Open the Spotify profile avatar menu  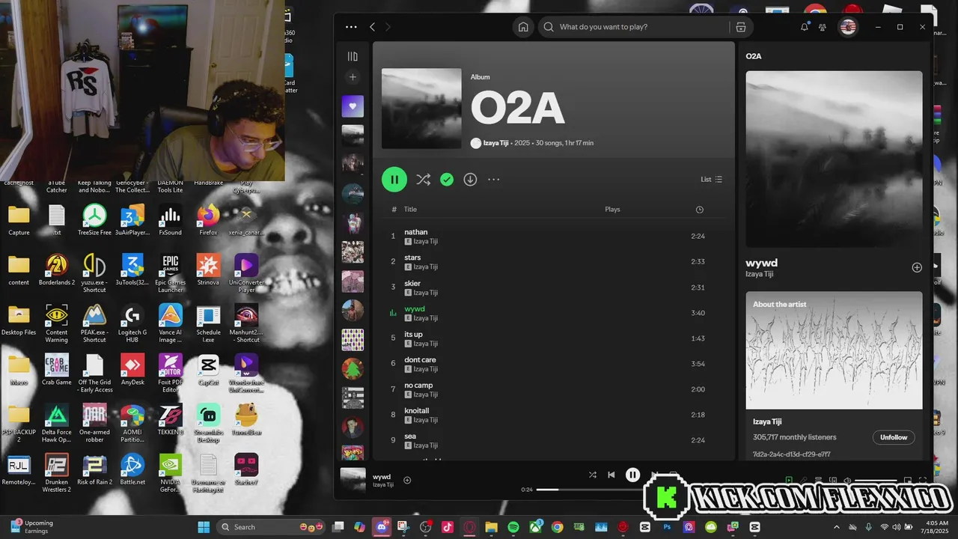(848, 27)
